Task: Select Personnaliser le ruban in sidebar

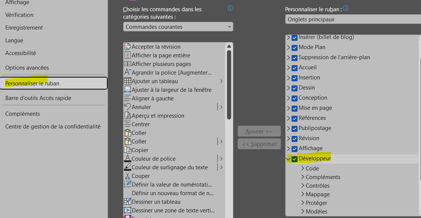Action: coord(54,84)
